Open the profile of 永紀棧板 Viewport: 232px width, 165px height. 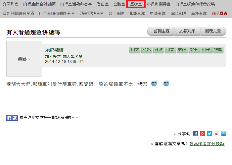54,50
